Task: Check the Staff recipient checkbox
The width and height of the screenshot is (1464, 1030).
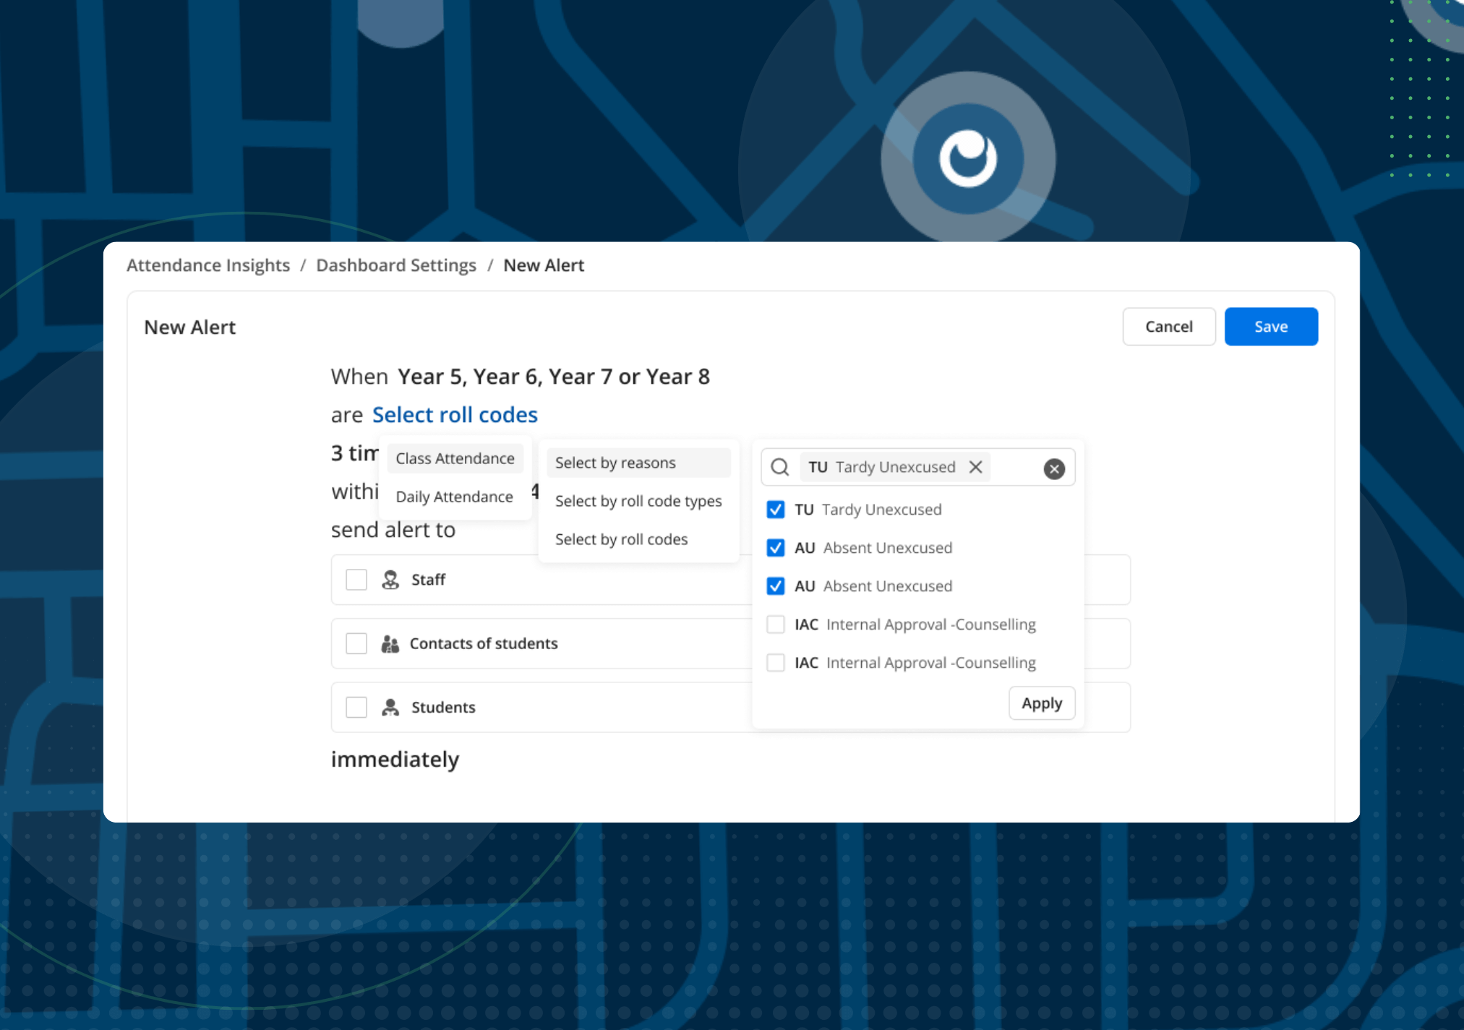Action: coord(356,580)
